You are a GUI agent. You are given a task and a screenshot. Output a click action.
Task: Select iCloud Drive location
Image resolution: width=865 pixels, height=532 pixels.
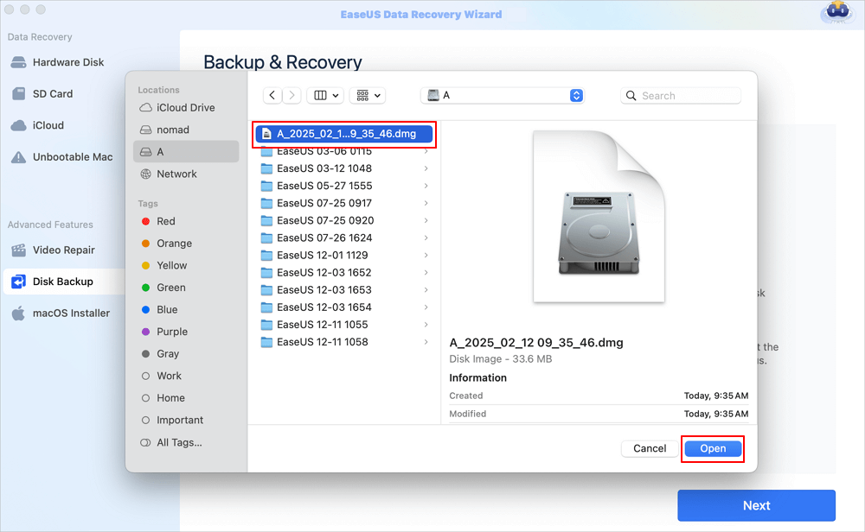click(186, 107)
